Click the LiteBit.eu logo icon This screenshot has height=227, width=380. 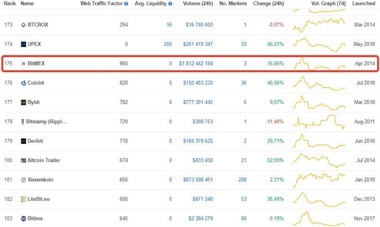(23, 199)
